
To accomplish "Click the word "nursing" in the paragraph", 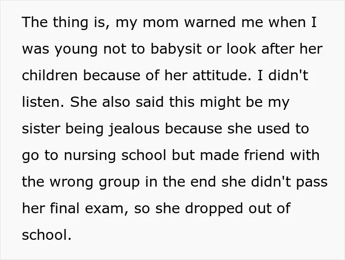I will click(90, 156).
